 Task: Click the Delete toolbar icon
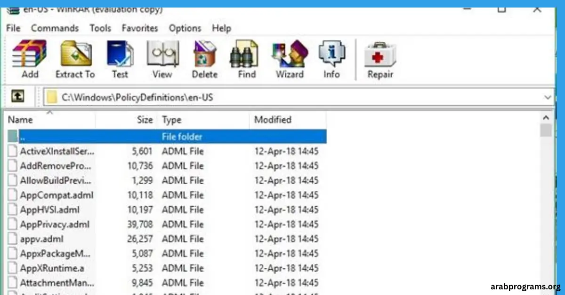205,54
